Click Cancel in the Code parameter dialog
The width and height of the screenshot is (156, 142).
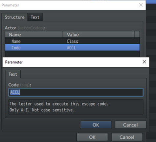pyautogui.click(x=130, y=125)
